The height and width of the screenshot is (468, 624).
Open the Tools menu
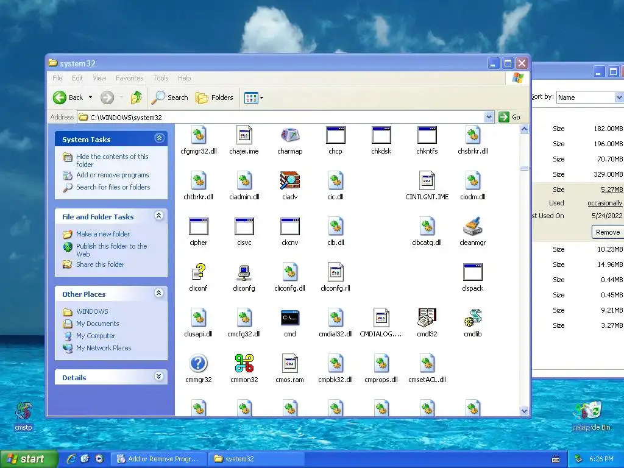coord(161,78)
